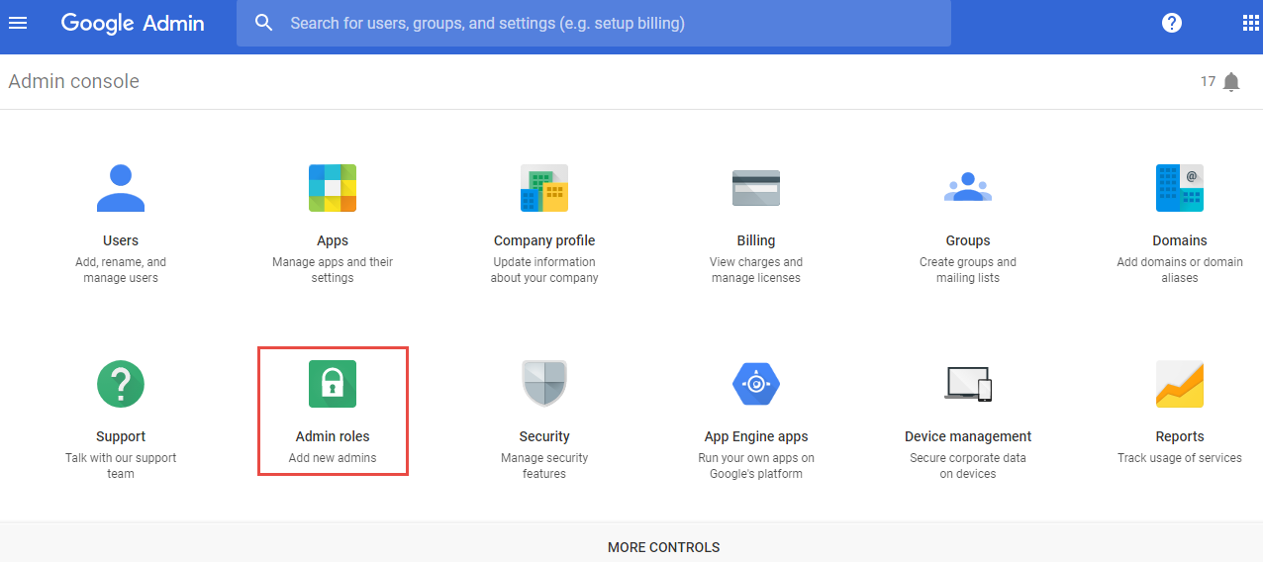Click "Run your own apps on Google's platform" text
The image size is (1263, 562).
click(x=756, y=466)
